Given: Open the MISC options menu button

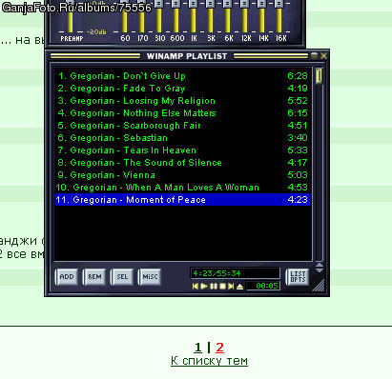Looking at the screenshot, I should point(150,277).
